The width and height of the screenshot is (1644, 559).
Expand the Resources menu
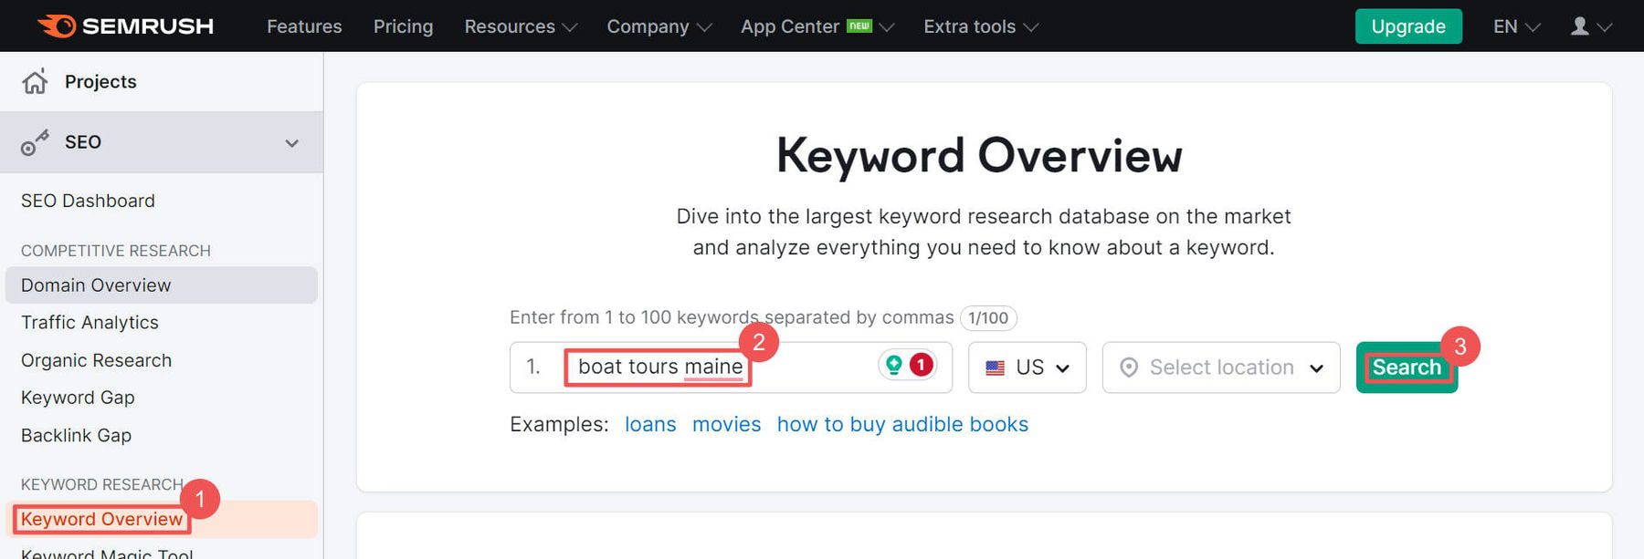pos(521,26)
